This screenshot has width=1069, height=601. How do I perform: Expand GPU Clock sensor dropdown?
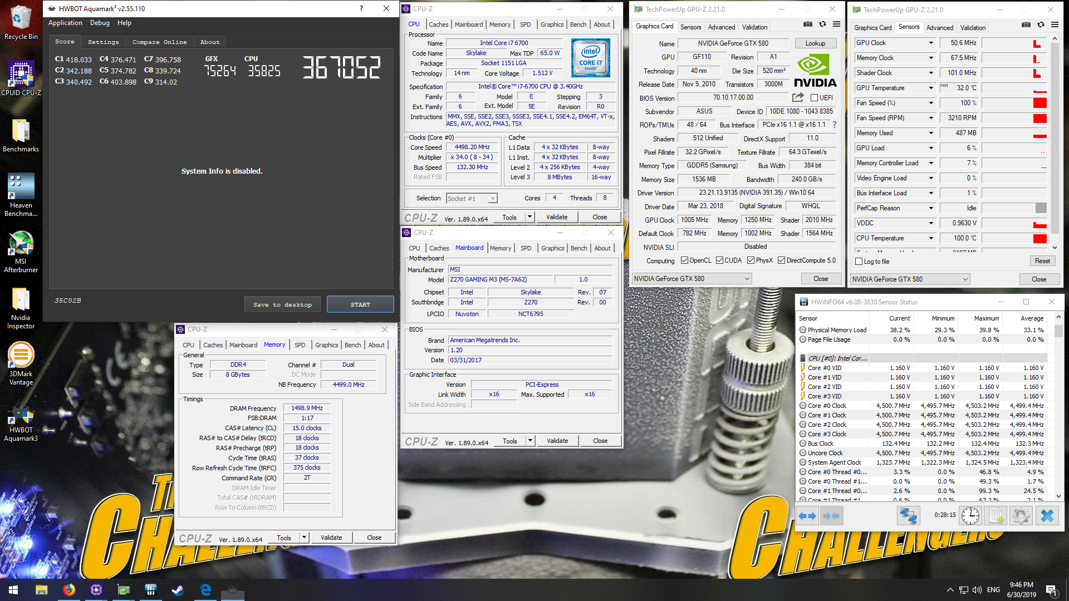[930, 43]
